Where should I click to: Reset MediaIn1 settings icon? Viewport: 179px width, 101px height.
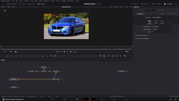click(176, 14)
